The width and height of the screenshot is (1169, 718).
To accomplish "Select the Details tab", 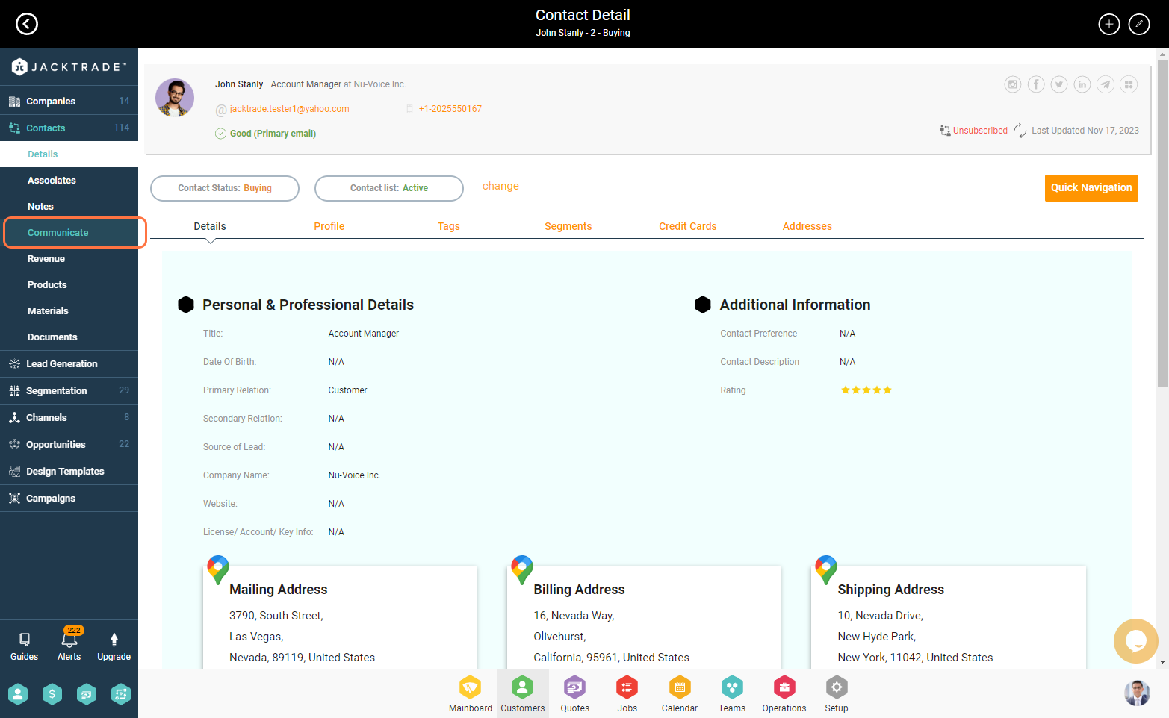I will (210, 226).
